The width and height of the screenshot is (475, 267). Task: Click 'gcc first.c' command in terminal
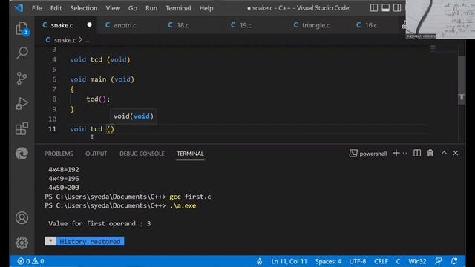[190, 197]
